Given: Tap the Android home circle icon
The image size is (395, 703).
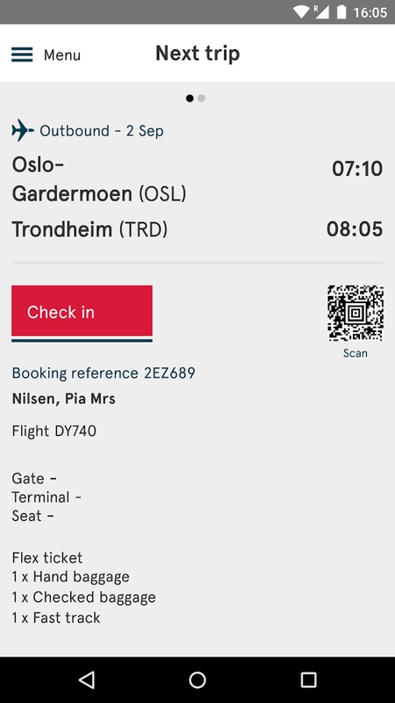Looking at the screenshot, I should pyautogui.click(x=197, y=679).
